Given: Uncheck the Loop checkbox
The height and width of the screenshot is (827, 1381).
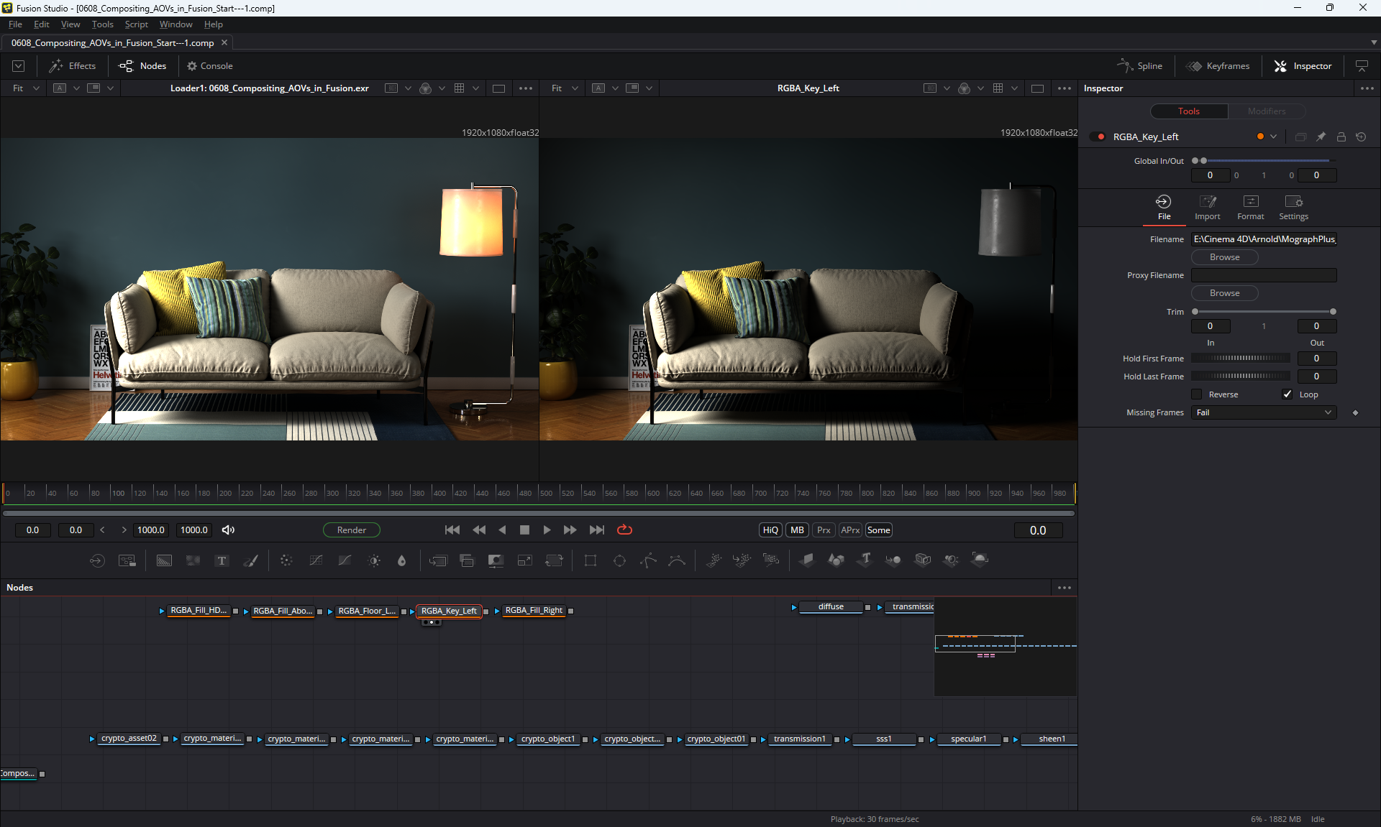Looking at the screenshot, I should click(x=1287, y=394).
